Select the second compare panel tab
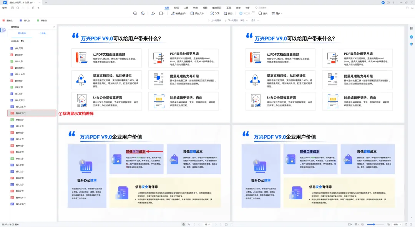 pyautogui.click(x=43, y=33)
